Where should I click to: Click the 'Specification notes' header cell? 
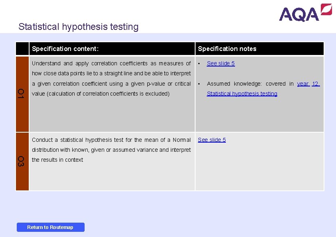click(x=259, y=49)
